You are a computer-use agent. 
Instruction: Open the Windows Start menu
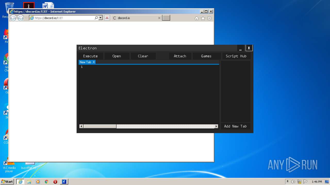pyautogui.click(x=7, y=182)
